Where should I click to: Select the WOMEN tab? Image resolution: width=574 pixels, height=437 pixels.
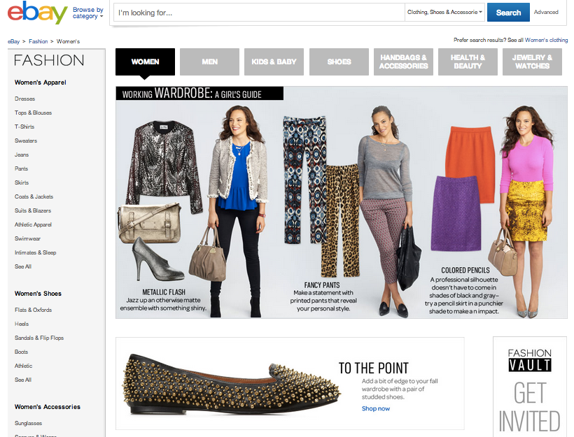pos(145,62)
